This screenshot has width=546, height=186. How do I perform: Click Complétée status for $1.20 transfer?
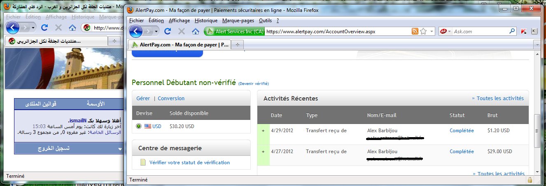click(x=462, y=131)
